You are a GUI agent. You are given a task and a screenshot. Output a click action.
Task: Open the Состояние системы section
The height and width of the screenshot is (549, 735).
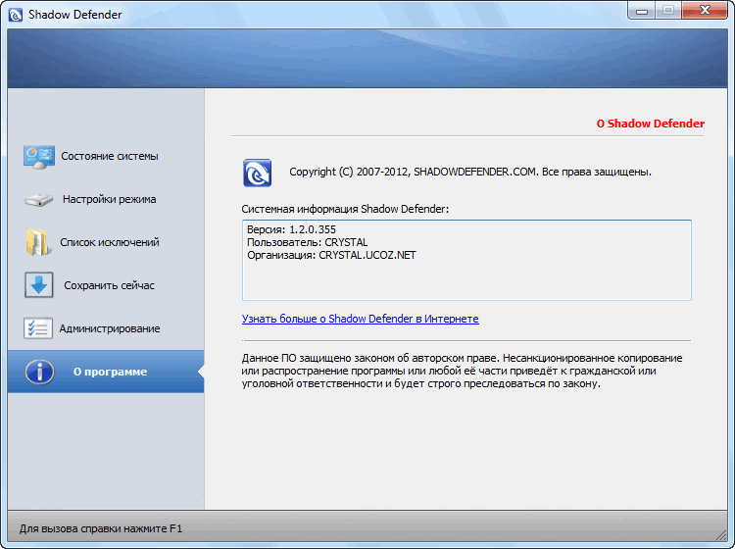(106, 157)
